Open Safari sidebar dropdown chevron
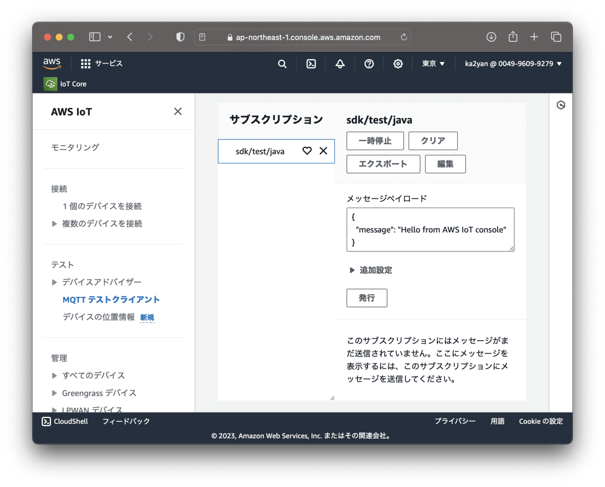The height and width of the screenshot is (487, 605). pos(110,37)
